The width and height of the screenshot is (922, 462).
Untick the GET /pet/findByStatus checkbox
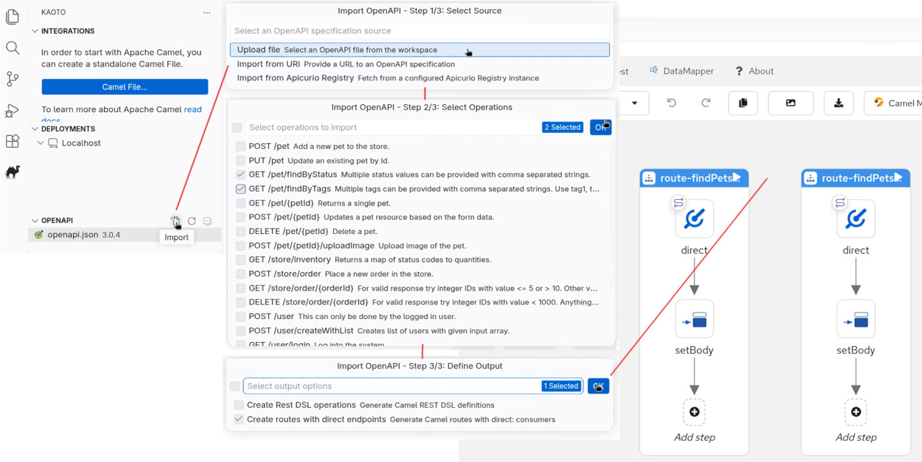[x=241, y=175]
